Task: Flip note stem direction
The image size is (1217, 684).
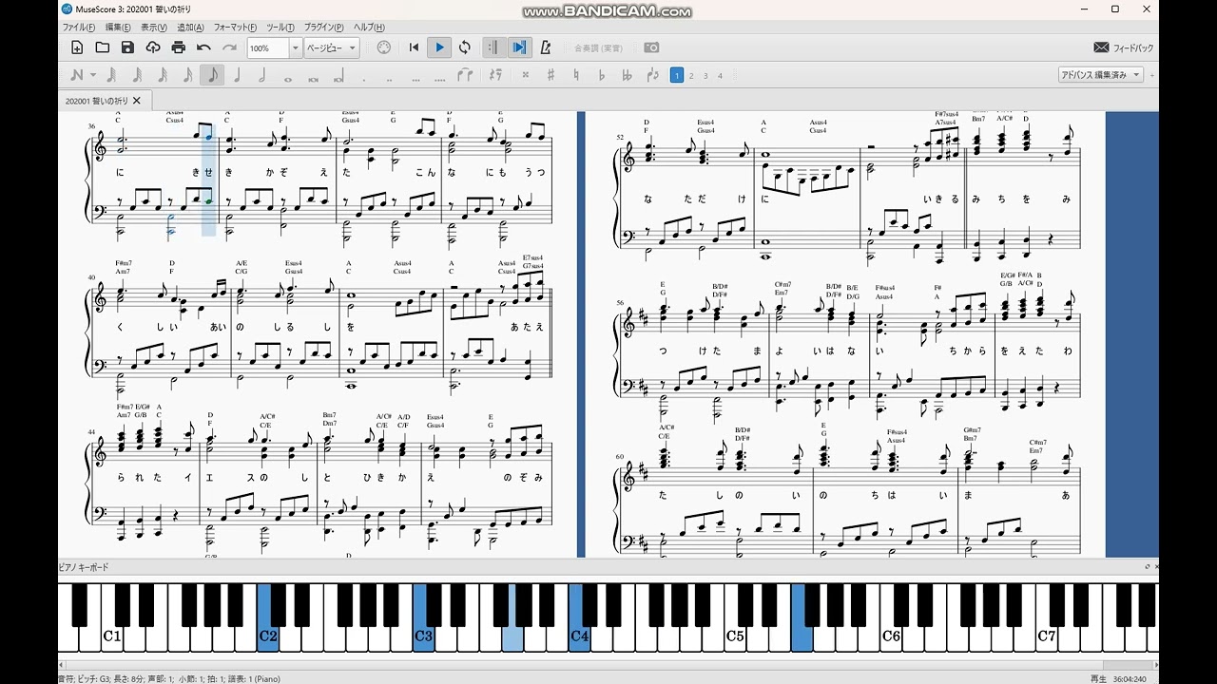Action: (652, 75)
